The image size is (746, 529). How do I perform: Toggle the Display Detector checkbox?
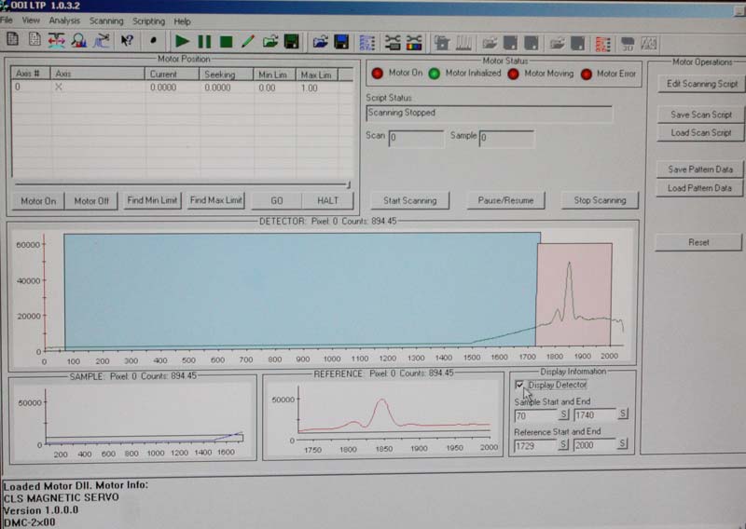click(519, 385)
